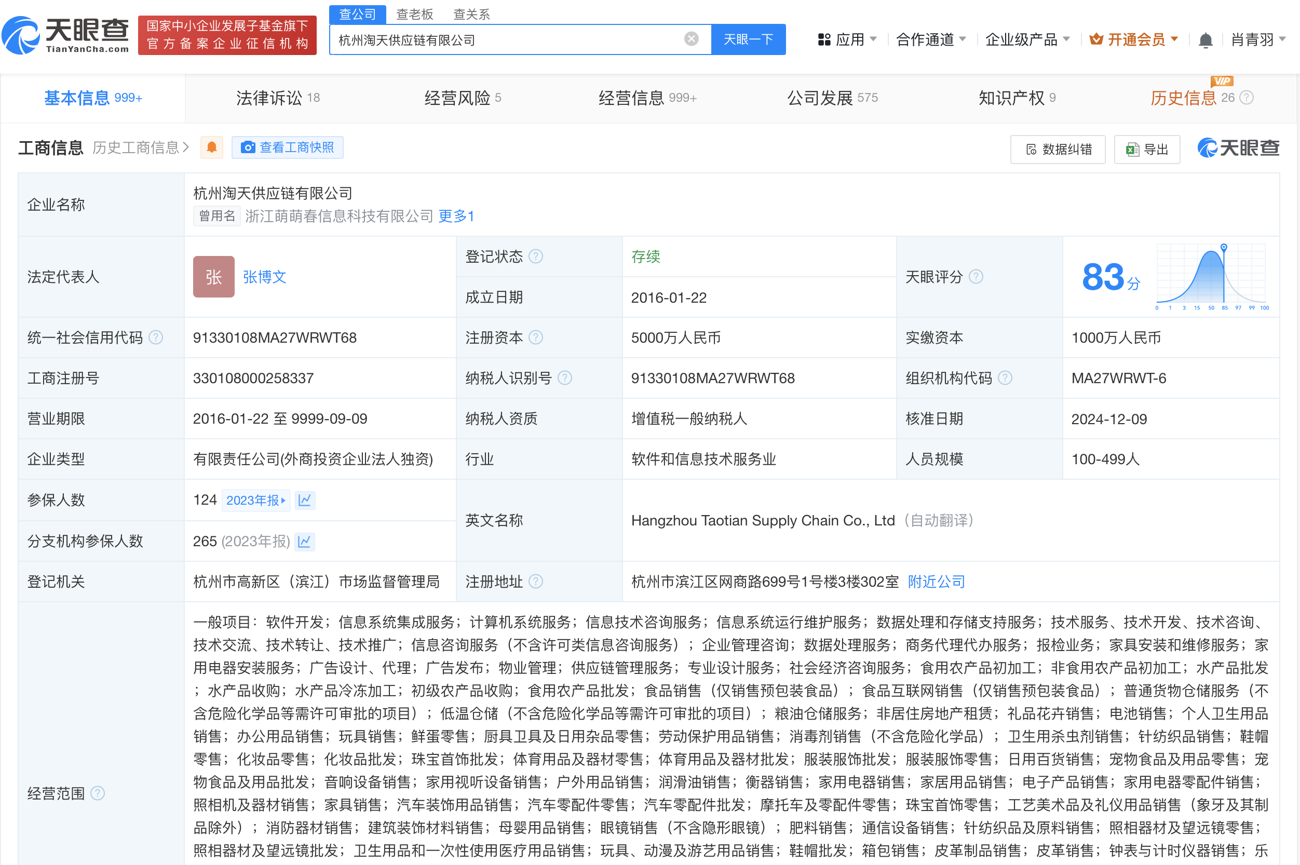Viewport: 1300px width, 865px height.
Task: Click the orange alert bell icon
Action: (212, 147)
